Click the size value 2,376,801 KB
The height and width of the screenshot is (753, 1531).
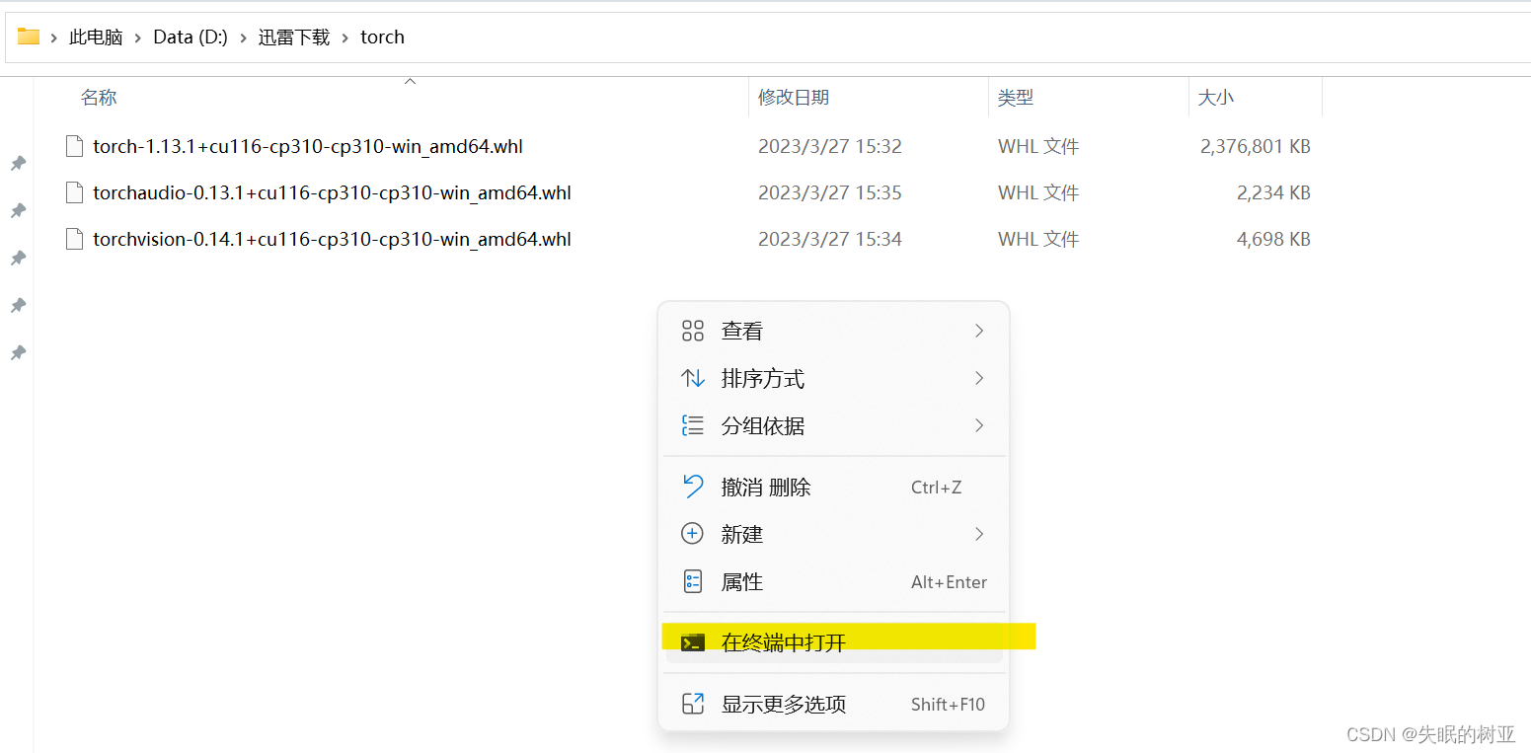pos(1256,146)
